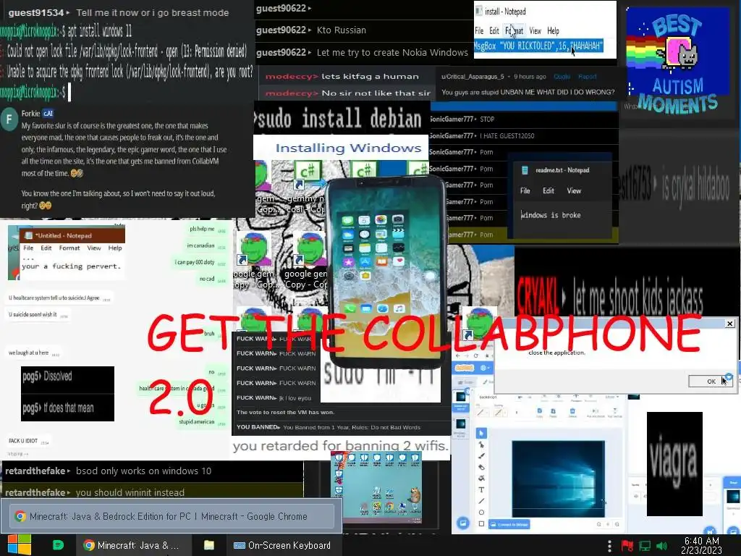The image size is (741, 556).
Task: Open File menu in install - Notepad
Action: [479, 30]
